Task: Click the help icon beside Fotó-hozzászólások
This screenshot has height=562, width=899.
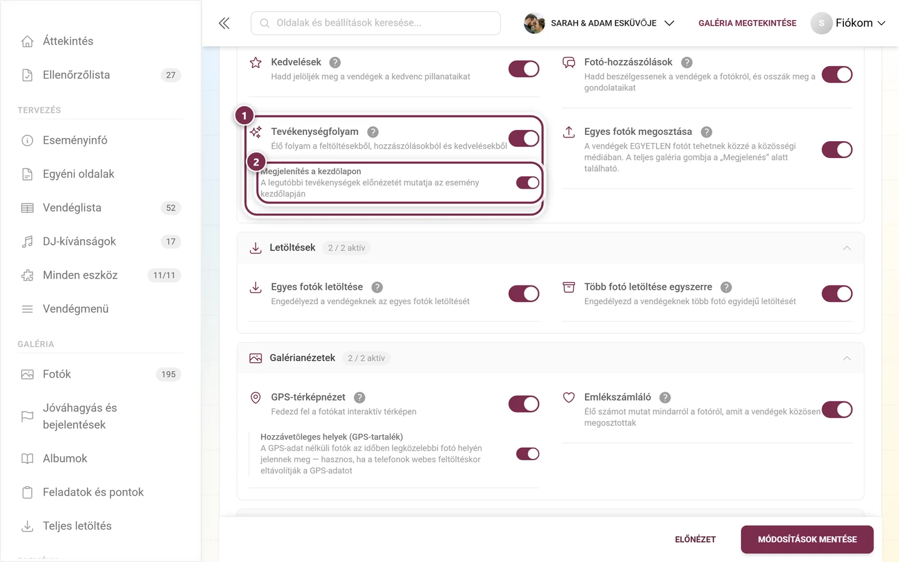Action: (x=687, y=62)
